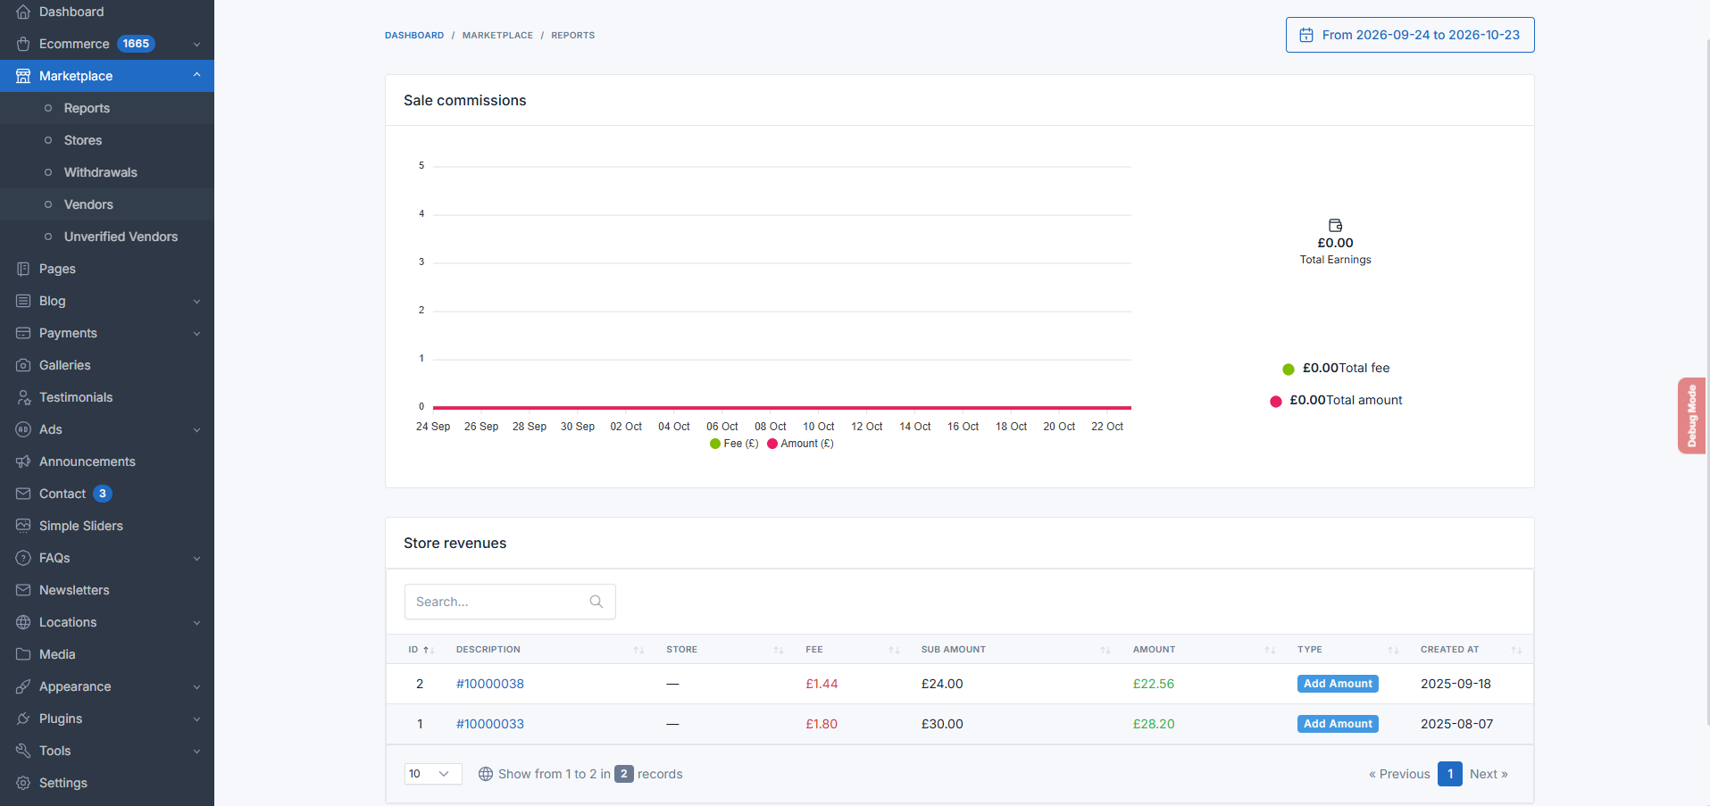Click the Pages icon in sidebar
This screenshot has width=1710, height=806.
(23, 269)
